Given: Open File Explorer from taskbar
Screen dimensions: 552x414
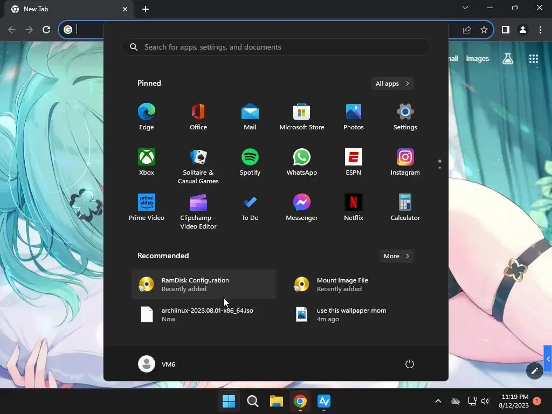Looking at the screenshot, I should [277, 401].
